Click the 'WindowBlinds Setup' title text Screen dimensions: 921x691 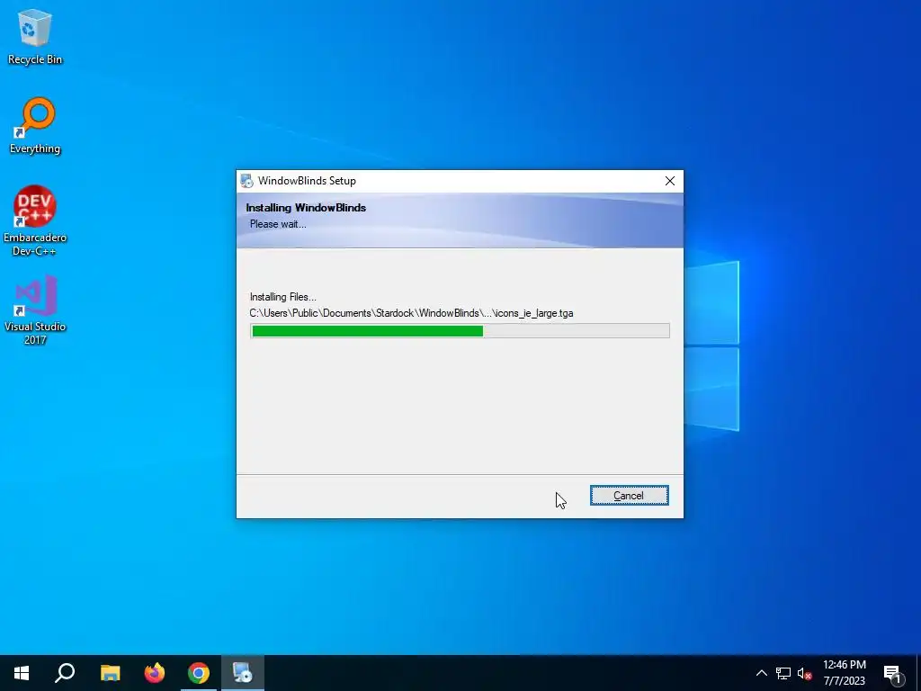(307, 181)
